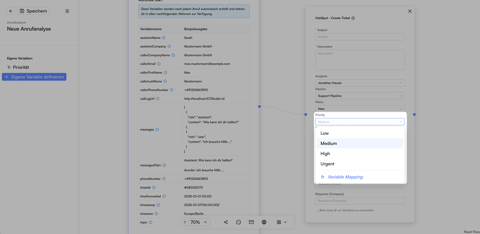480x234 pixels.
Task: Click the Priority dropdown field
Action: click(360, 122)
